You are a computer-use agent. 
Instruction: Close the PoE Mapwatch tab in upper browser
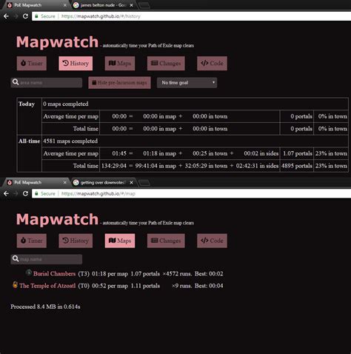point(65,5)
